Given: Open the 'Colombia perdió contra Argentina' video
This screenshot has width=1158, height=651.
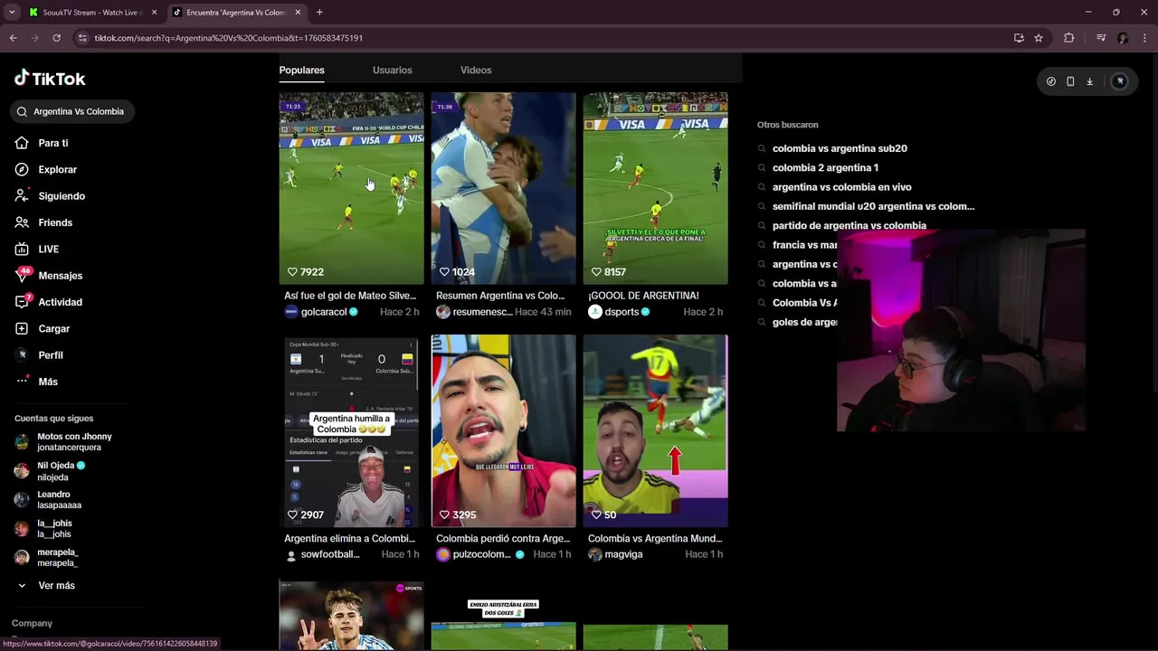Looking at the screenshot, I should [x=503, y=431].
